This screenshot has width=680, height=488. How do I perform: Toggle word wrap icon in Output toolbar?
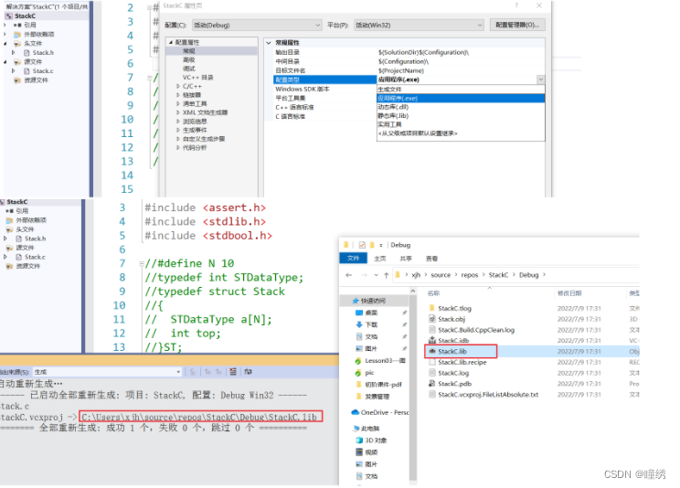248,372
